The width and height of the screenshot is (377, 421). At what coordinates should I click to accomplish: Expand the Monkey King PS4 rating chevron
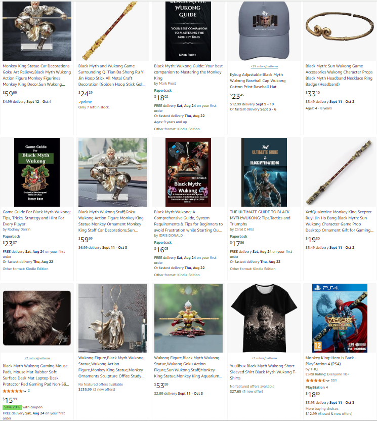click(x=328, y=380)
